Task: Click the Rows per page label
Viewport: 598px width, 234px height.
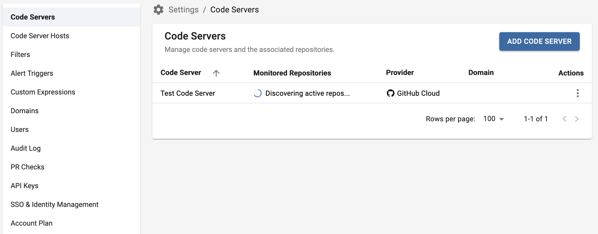Action: (450, 119)
